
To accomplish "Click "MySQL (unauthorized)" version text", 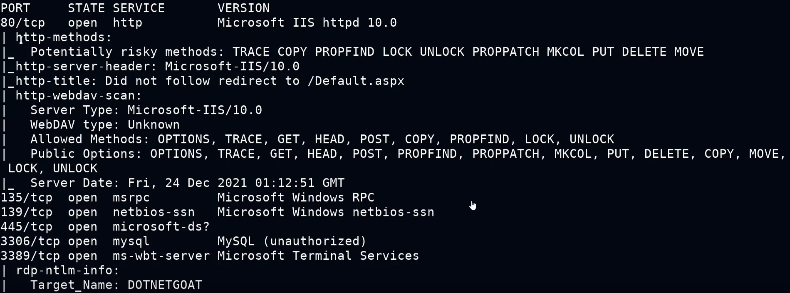I will coord(292,241).
